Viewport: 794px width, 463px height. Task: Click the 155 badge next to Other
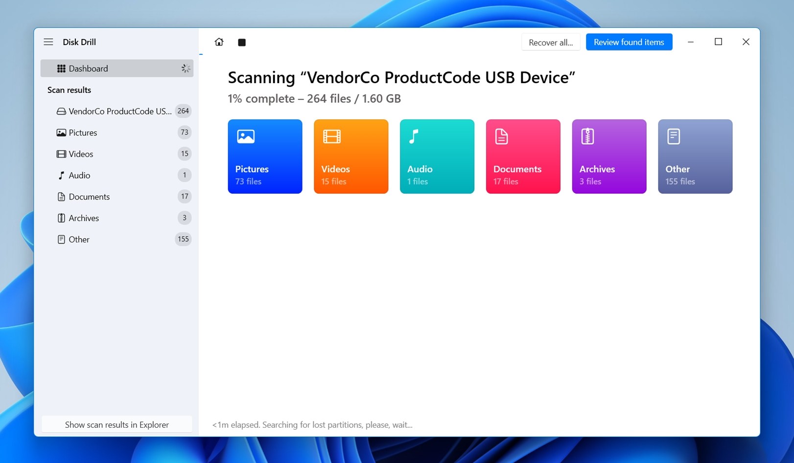[x=183, y=239]
